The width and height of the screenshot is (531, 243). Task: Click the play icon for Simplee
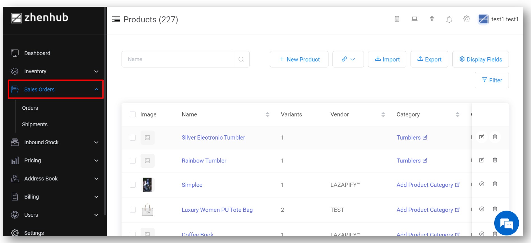tap(482, 184)
